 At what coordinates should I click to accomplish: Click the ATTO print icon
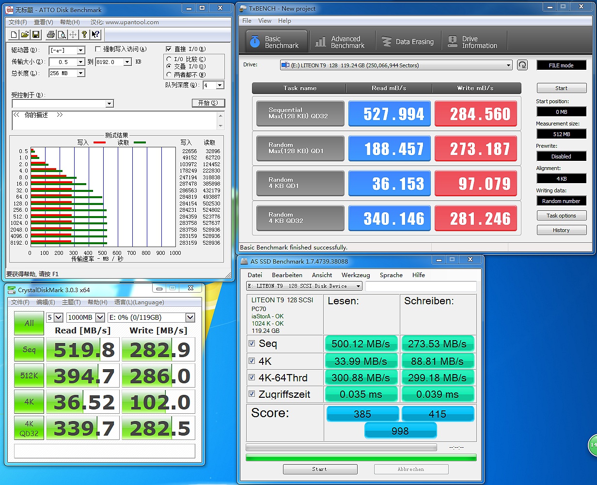[51, 35]
